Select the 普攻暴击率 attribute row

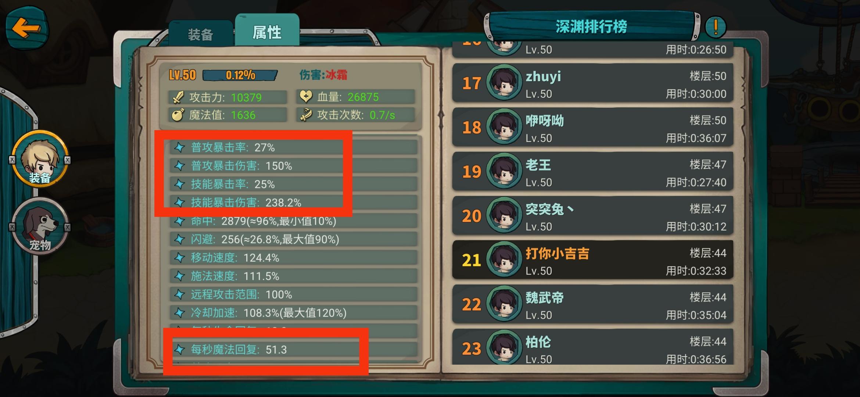click(293, 147)
